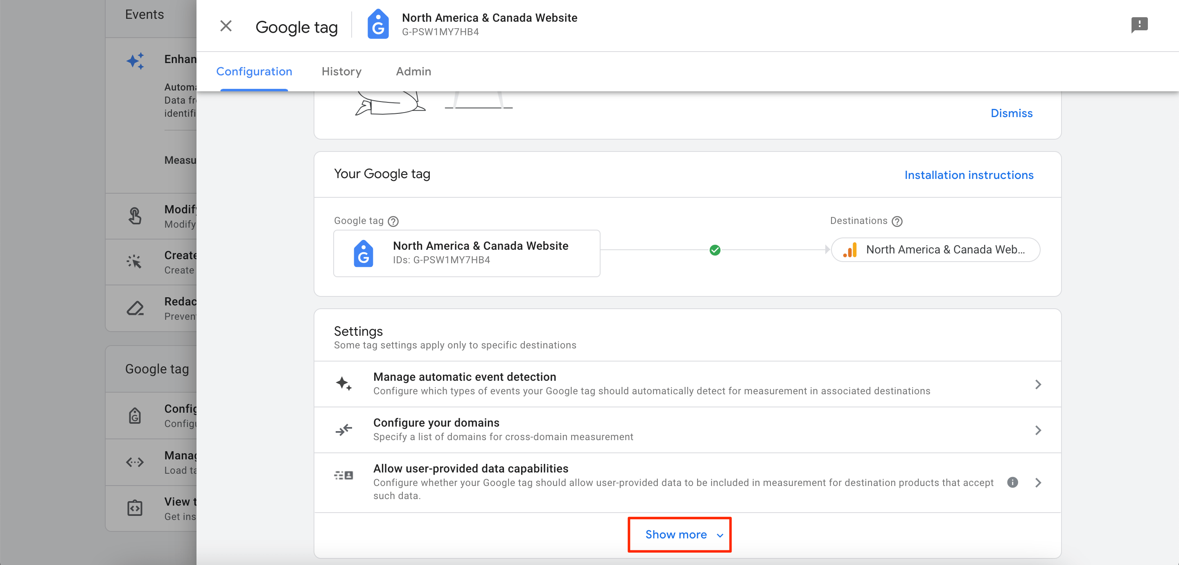Click the feedback icon top right corner
This screenshot has width=1179, height=565.
tap(1140, 25)
